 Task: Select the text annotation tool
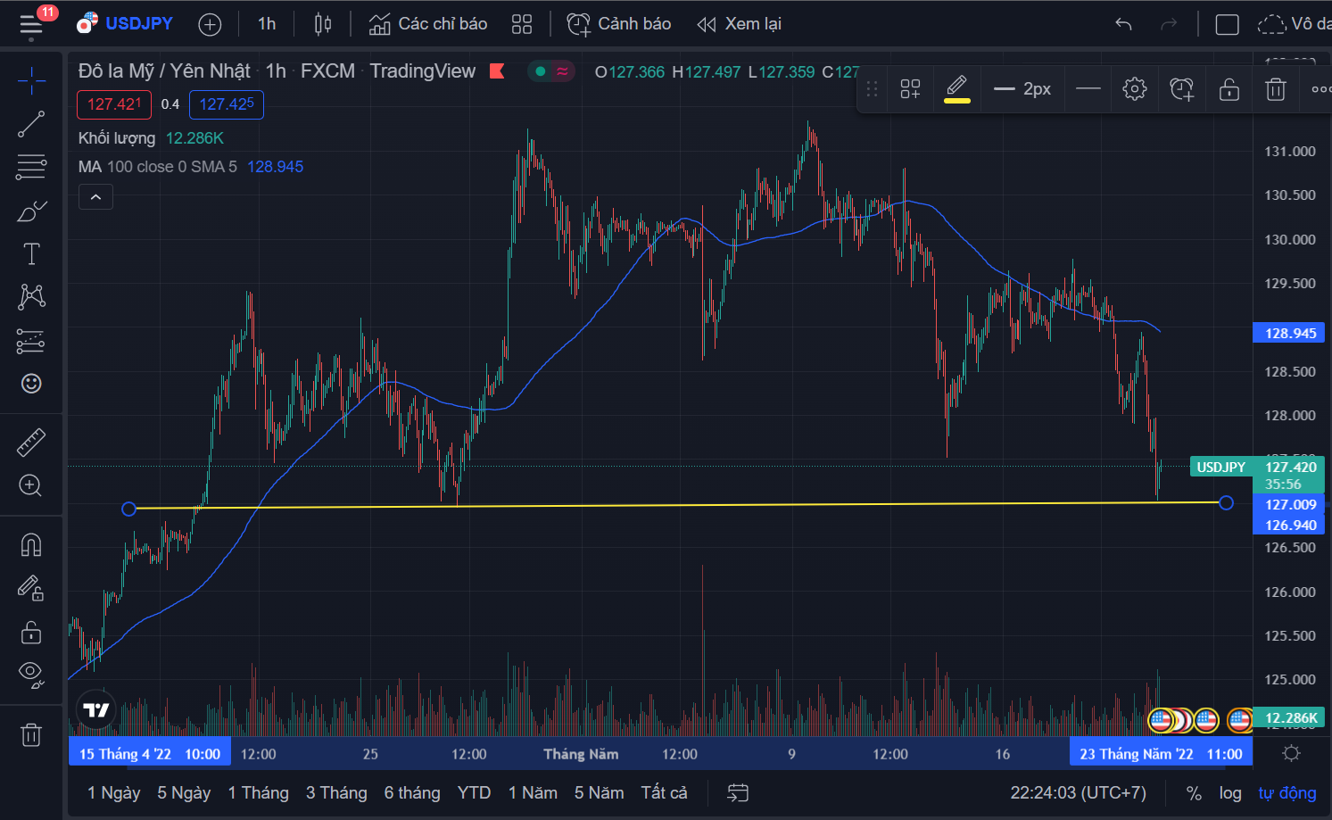click(x=31, y=254)
